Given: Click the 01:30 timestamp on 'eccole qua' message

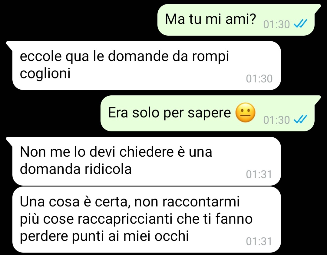Looking at the screenshot, I should [x=259, y=78].
